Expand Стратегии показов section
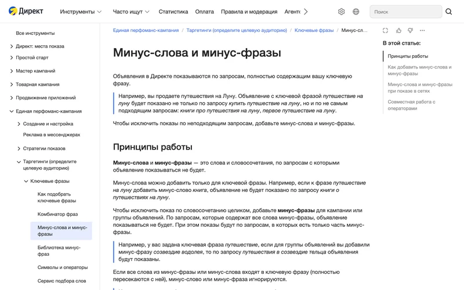Image resolution: width=464 pixels, height=290 pixels. pos(19,148)
